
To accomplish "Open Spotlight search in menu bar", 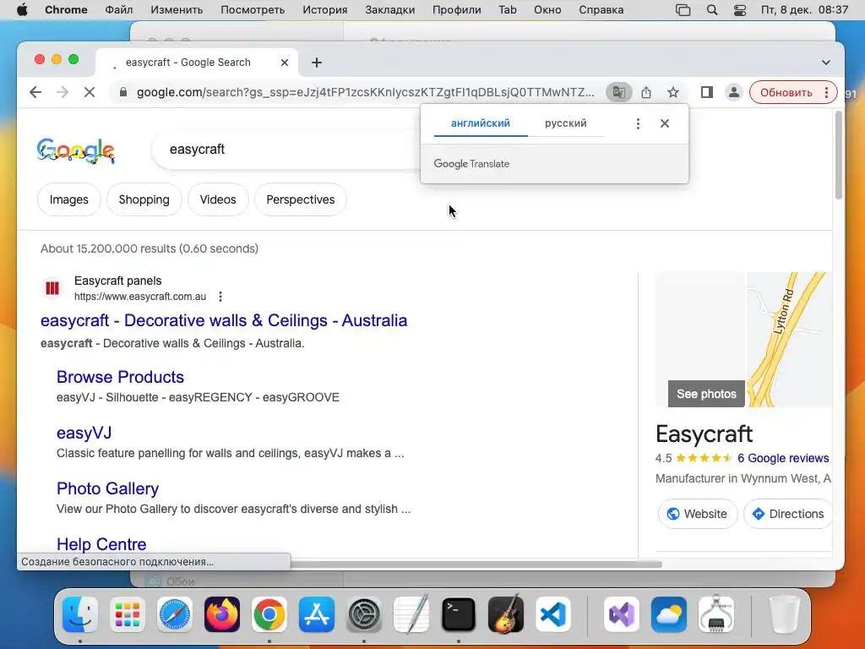I will coord(712,10).
